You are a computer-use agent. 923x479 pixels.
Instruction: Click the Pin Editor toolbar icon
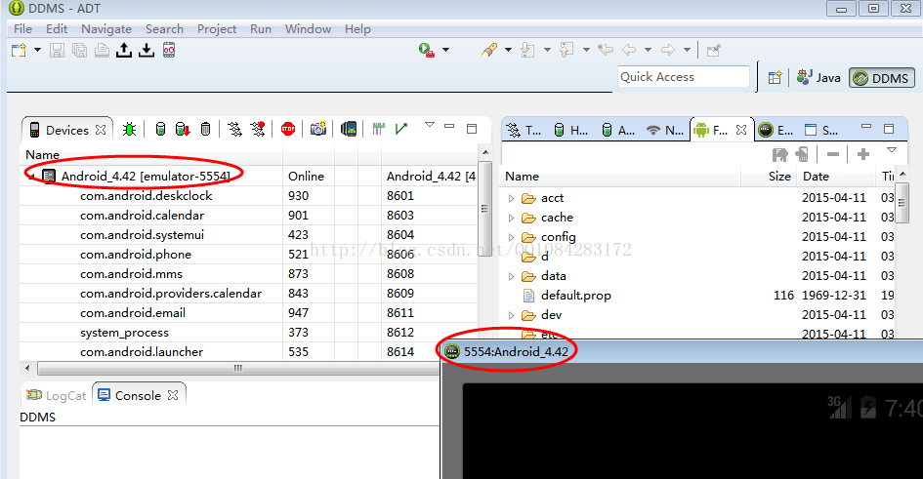713,50
